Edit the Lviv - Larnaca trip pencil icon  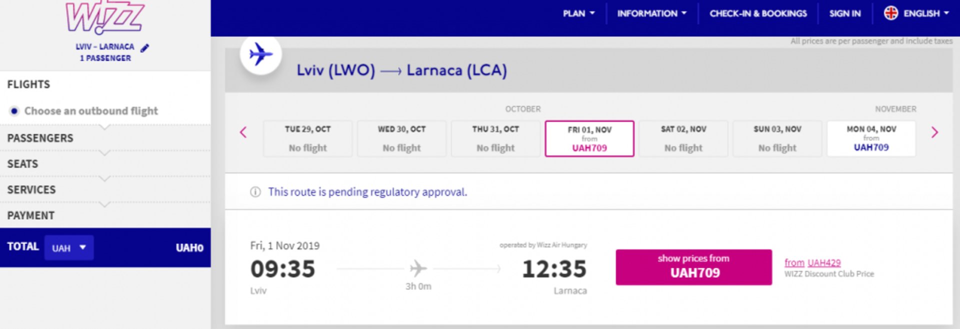(144, 48)
